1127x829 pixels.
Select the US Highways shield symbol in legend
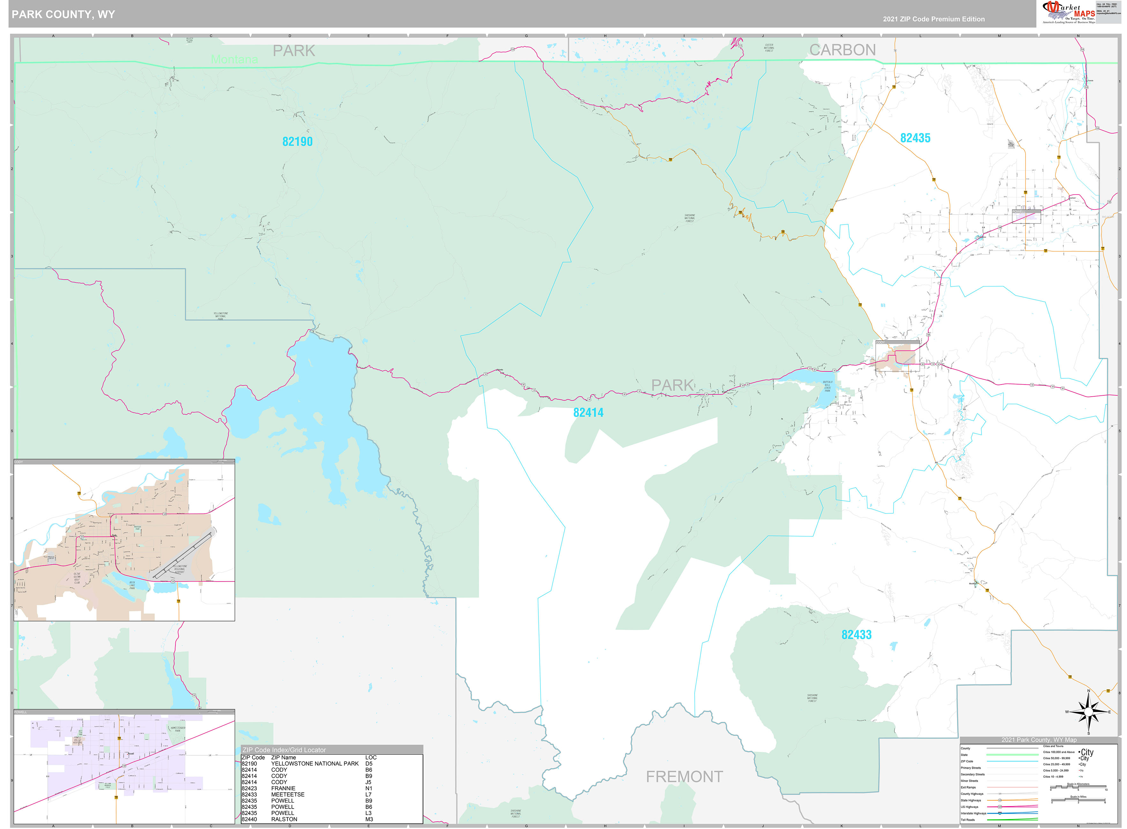[x=1000, y=807]
